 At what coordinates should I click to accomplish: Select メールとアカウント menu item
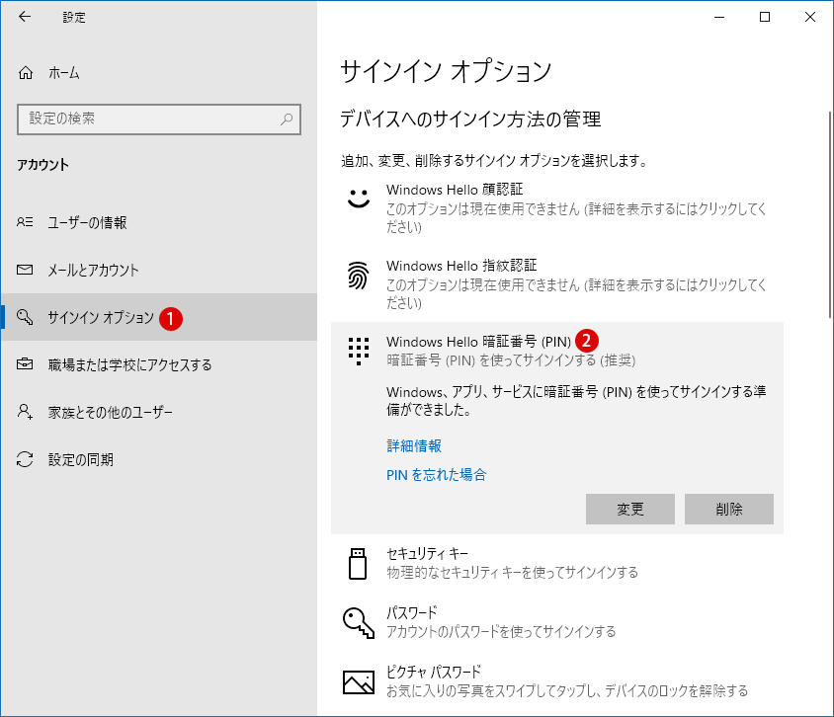(x=159, y=270)
